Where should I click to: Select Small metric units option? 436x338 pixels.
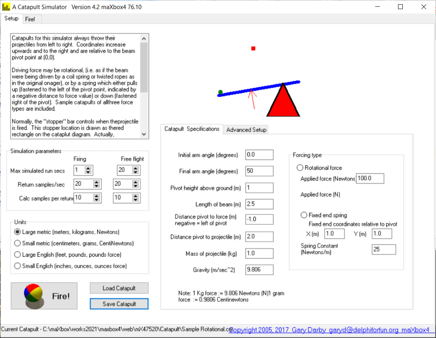click(x=17, y=243)
